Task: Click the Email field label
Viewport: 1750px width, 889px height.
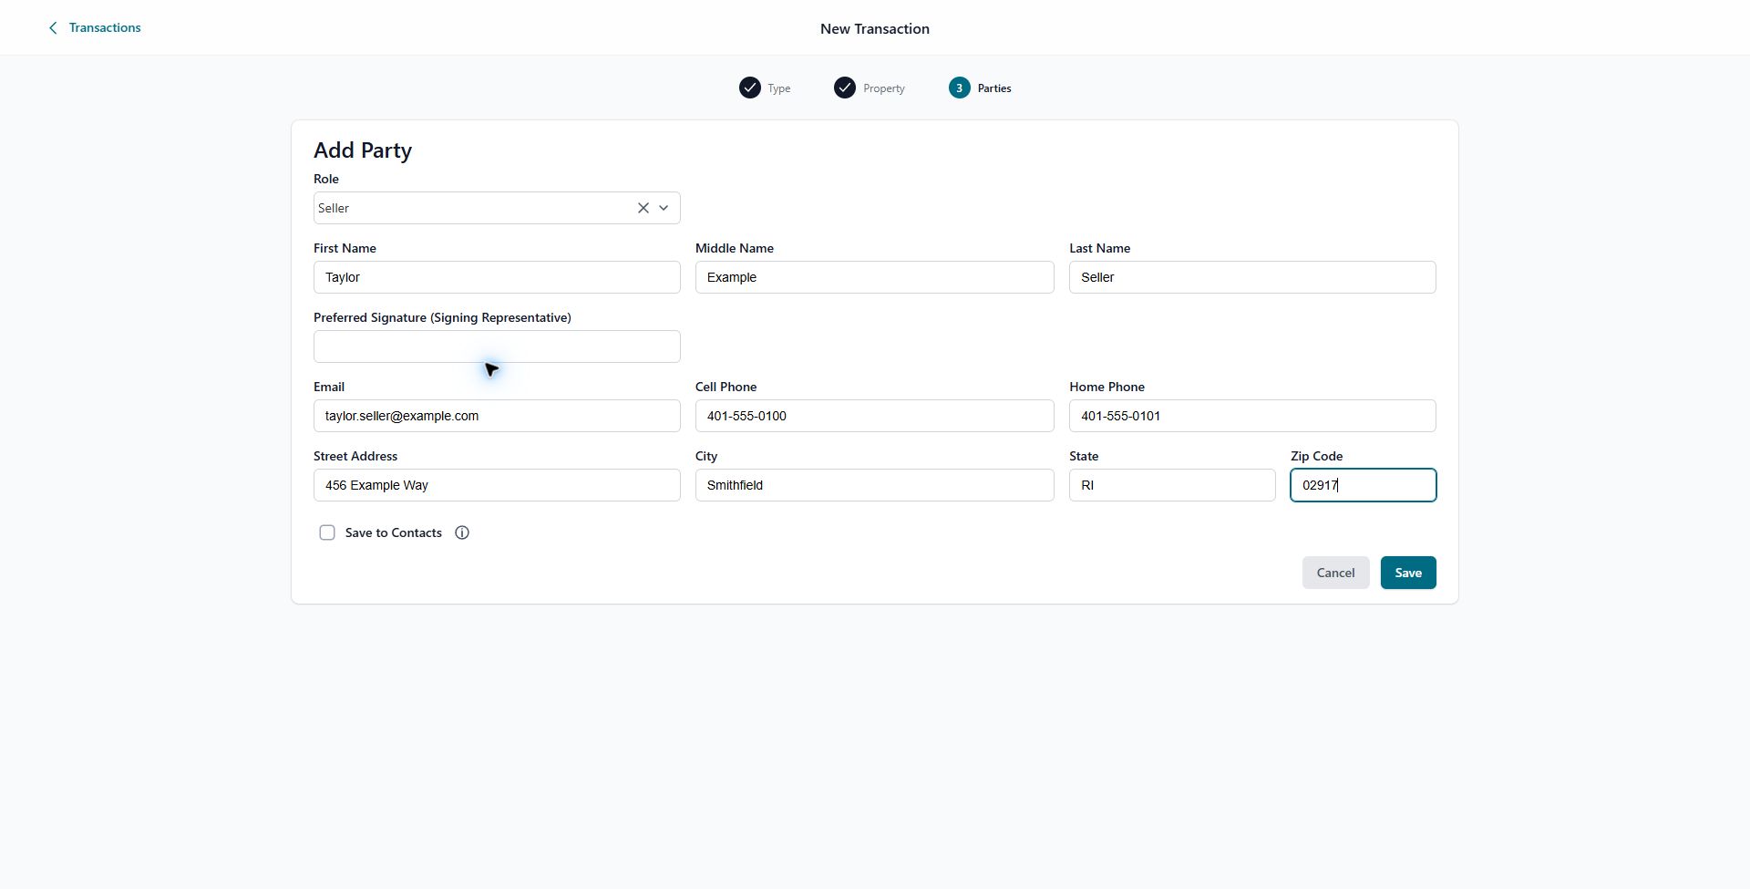Action: coord(329,387)
